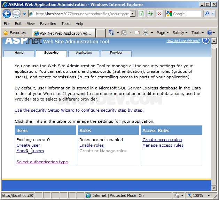Click the status bar security lock icon
This screenshot has height=200, width=219.
pyautogui.click(x=177, y=195)
